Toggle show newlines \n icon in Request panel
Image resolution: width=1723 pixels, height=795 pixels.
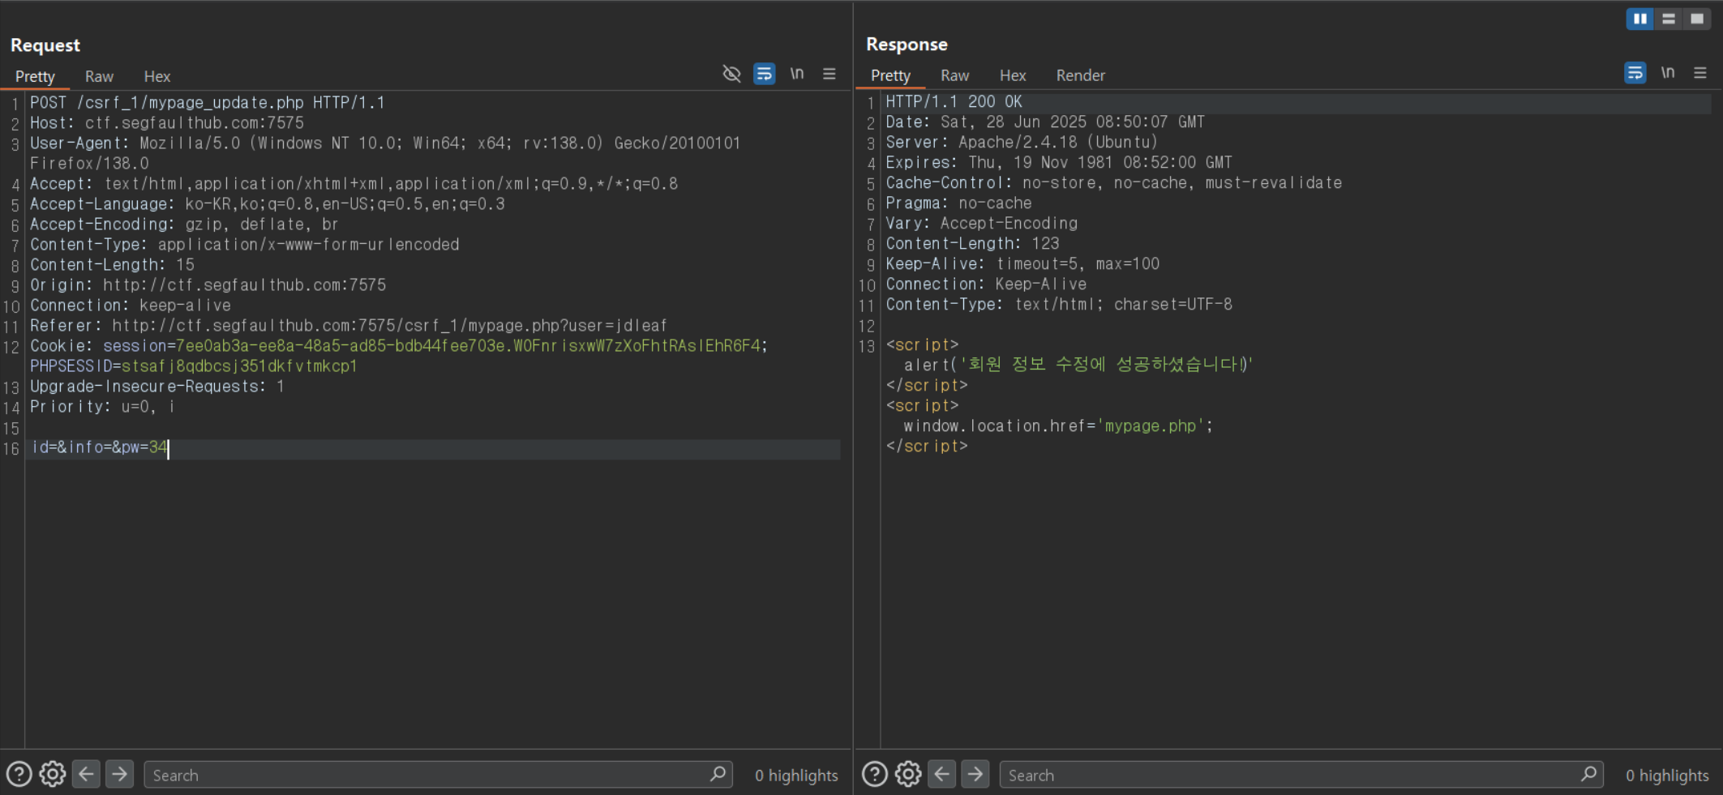(797, 74)
